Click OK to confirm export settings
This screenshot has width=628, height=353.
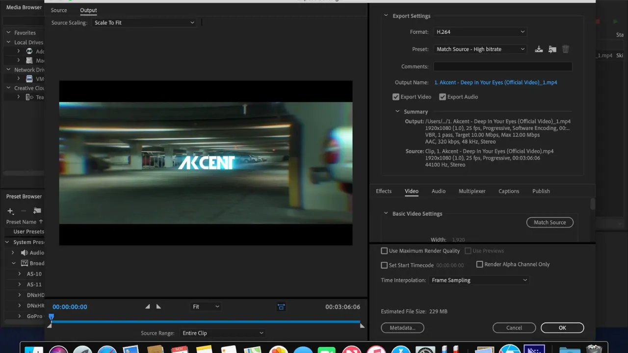point(562,328)
